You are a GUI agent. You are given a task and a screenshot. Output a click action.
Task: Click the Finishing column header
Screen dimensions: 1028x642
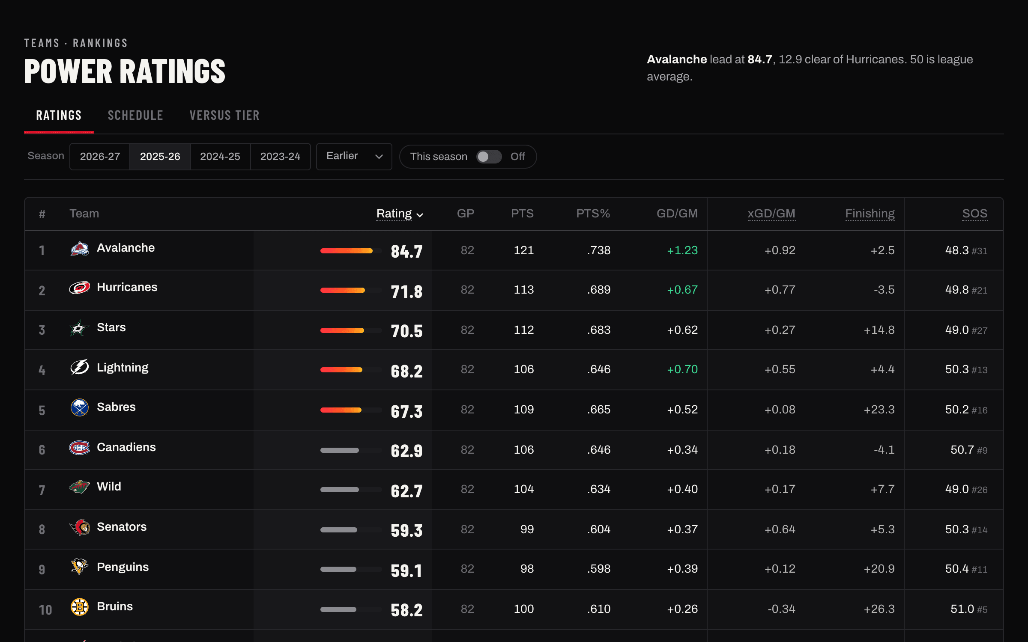click(870, 214)
